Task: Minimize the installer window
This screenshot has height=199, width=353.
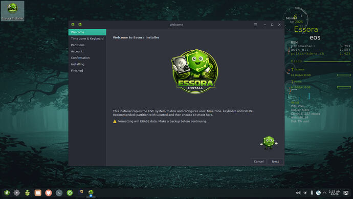Action: [265, 25]
